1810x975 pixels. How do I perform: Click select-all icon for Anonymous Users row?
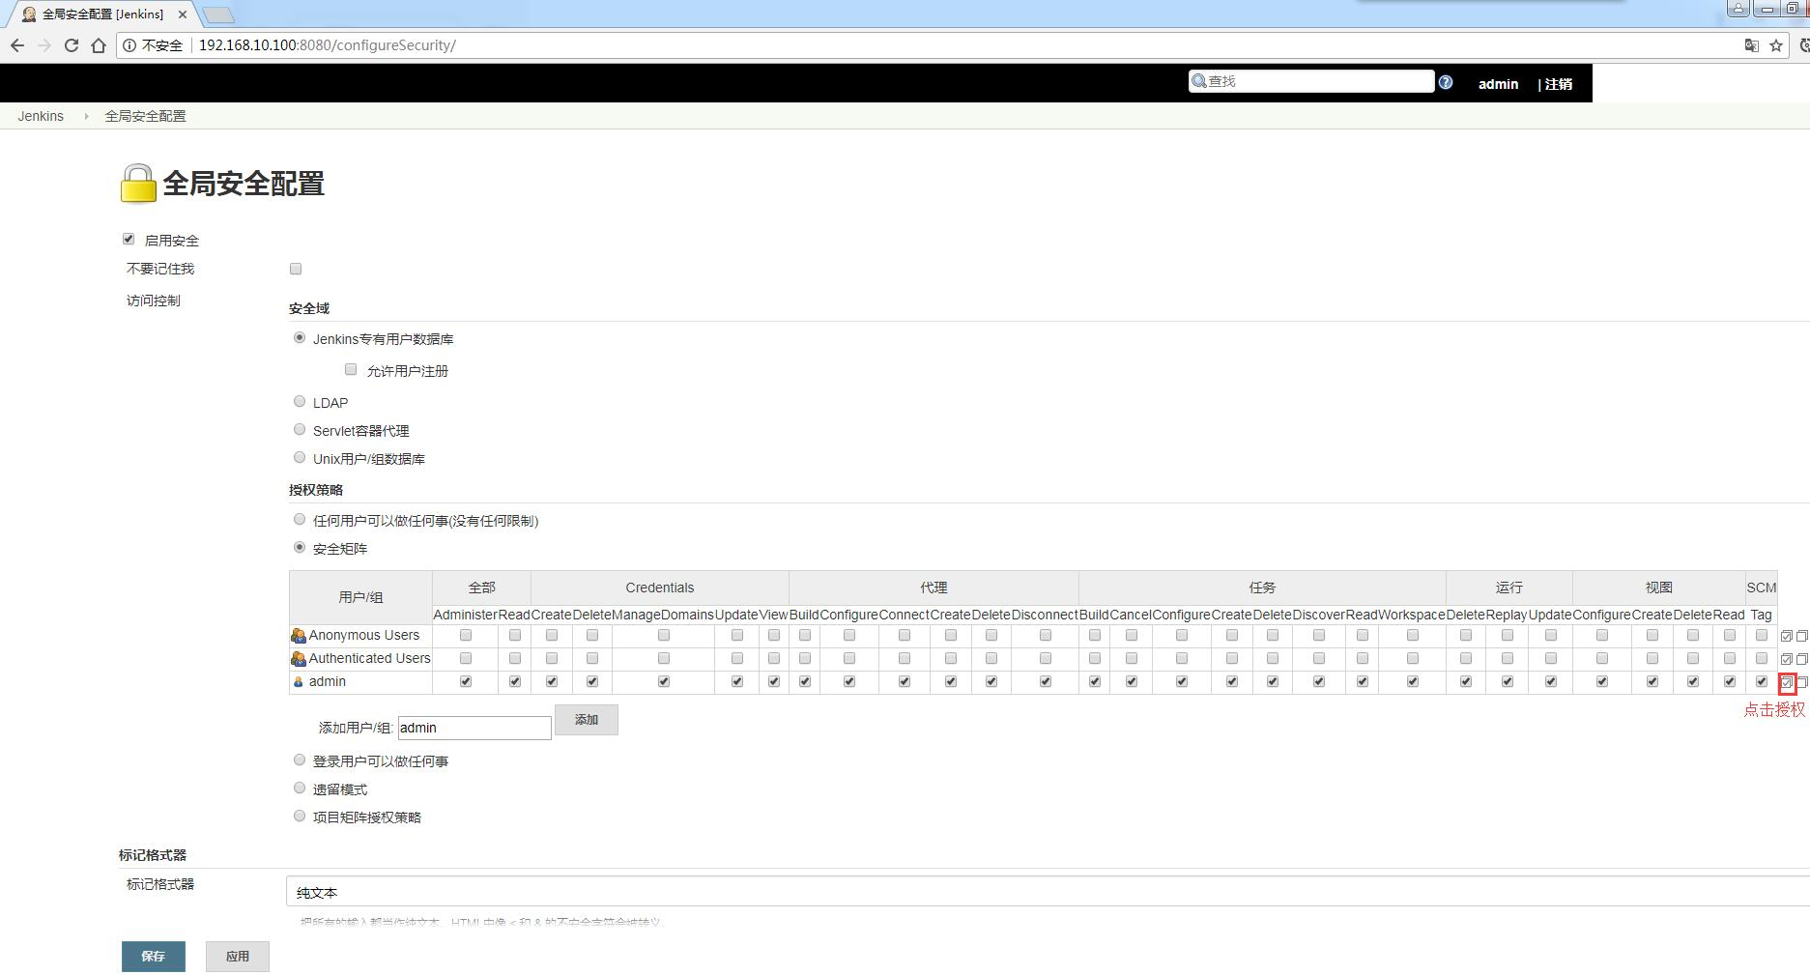[x=1787, y=636]
